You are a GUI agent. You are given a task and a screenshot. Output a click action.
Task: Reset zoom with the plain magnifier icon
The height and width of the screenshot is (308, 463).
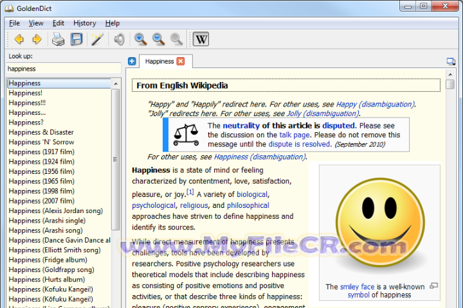point(176,39)
